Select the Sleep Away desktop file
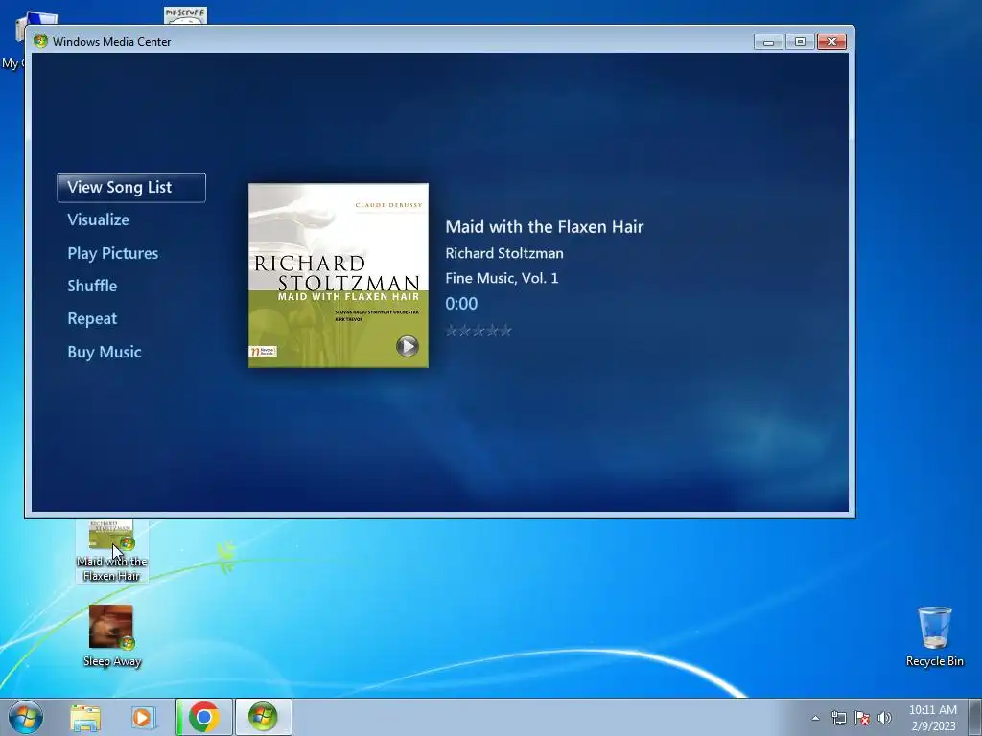The height and width of the screenshot is (736, 982). (x=111, y=636)
